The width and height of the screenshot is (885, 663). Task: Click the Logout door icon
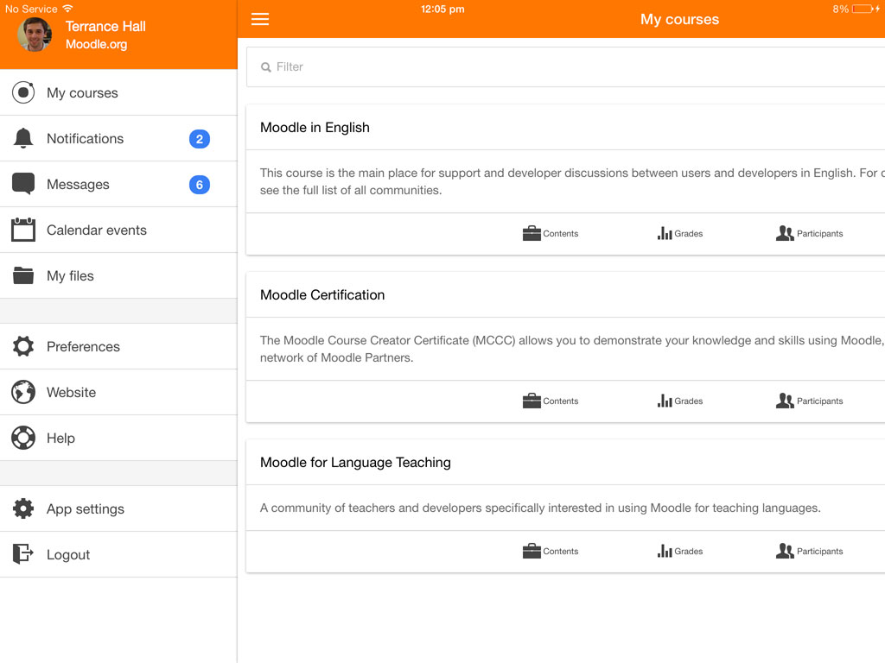pos(23,554)
